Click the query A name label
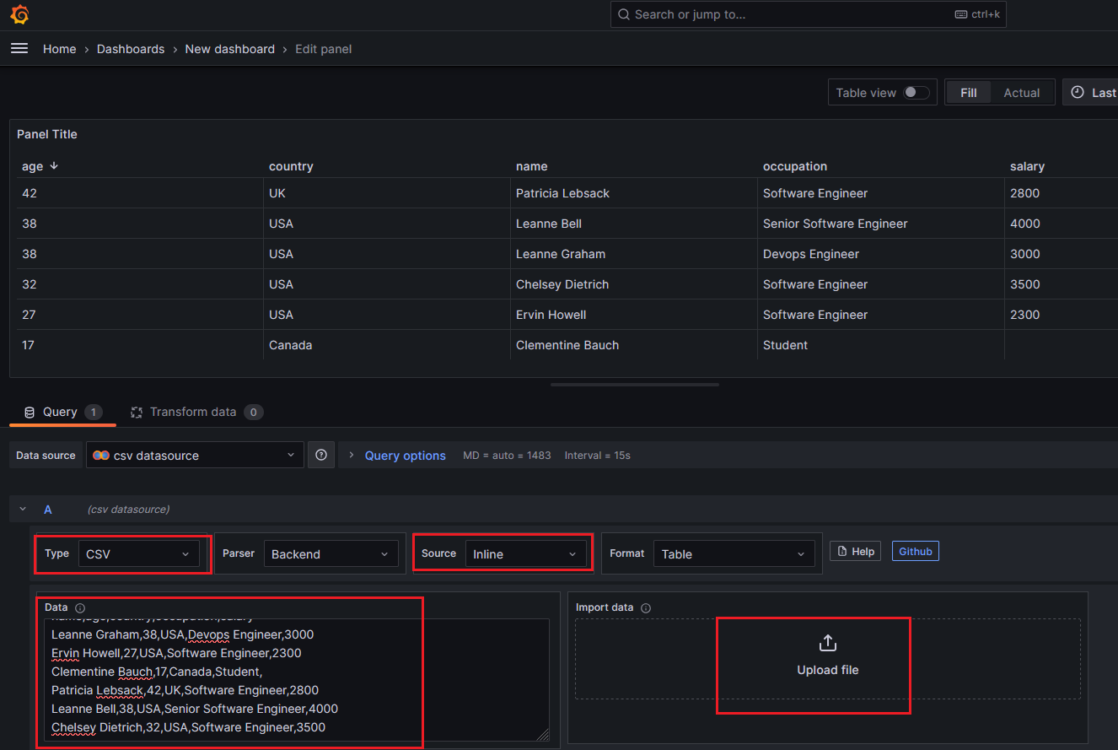1118x750 pixels. [x=48, y=510]
